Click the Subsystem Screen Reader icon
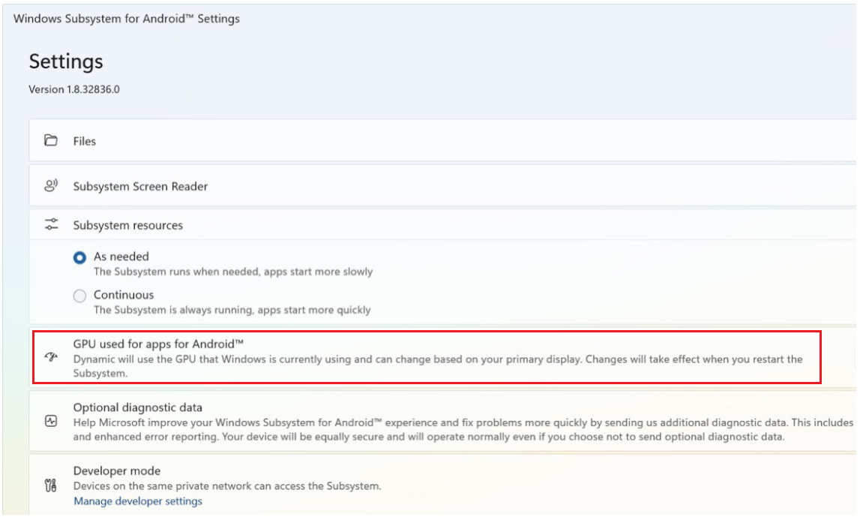 pos(51,186)
